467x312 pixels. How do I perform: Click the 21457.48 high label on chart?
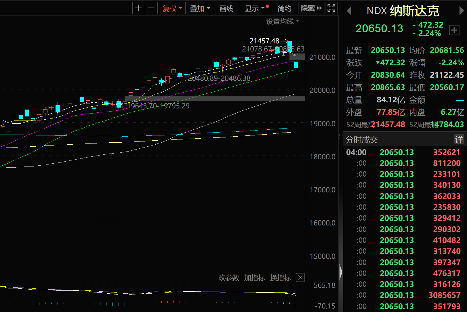tap(264, 41)
